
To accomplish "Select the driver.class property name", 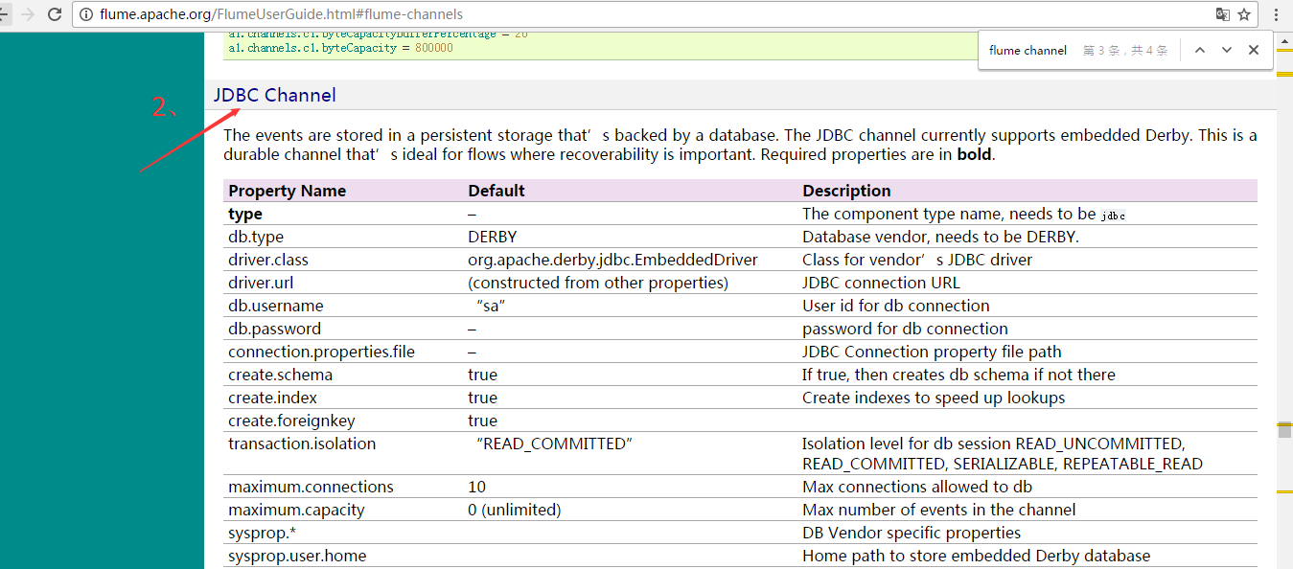I will (268, 260).
